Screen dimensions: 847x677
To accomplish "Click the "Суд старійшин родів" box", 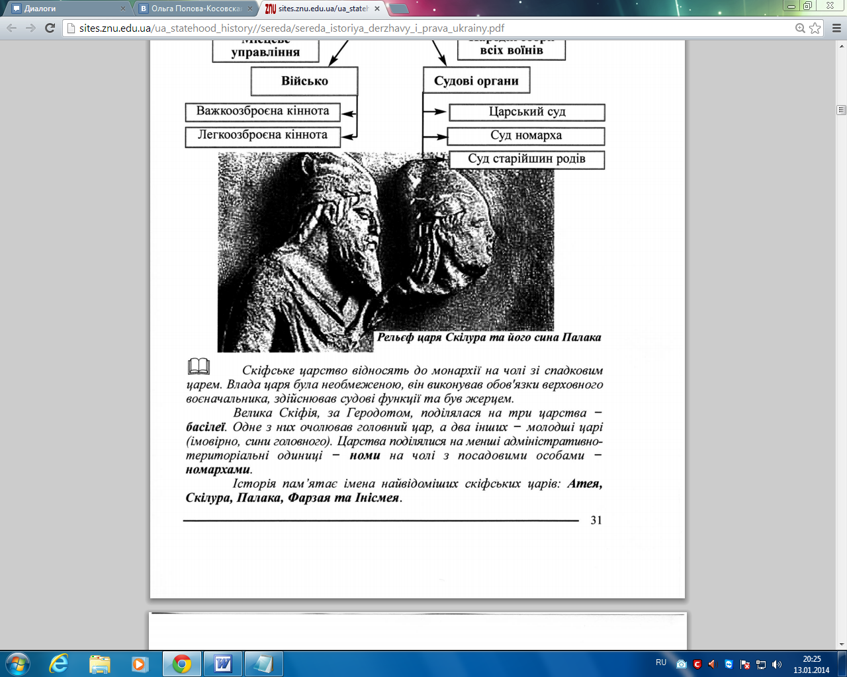I will click(527, 159).
